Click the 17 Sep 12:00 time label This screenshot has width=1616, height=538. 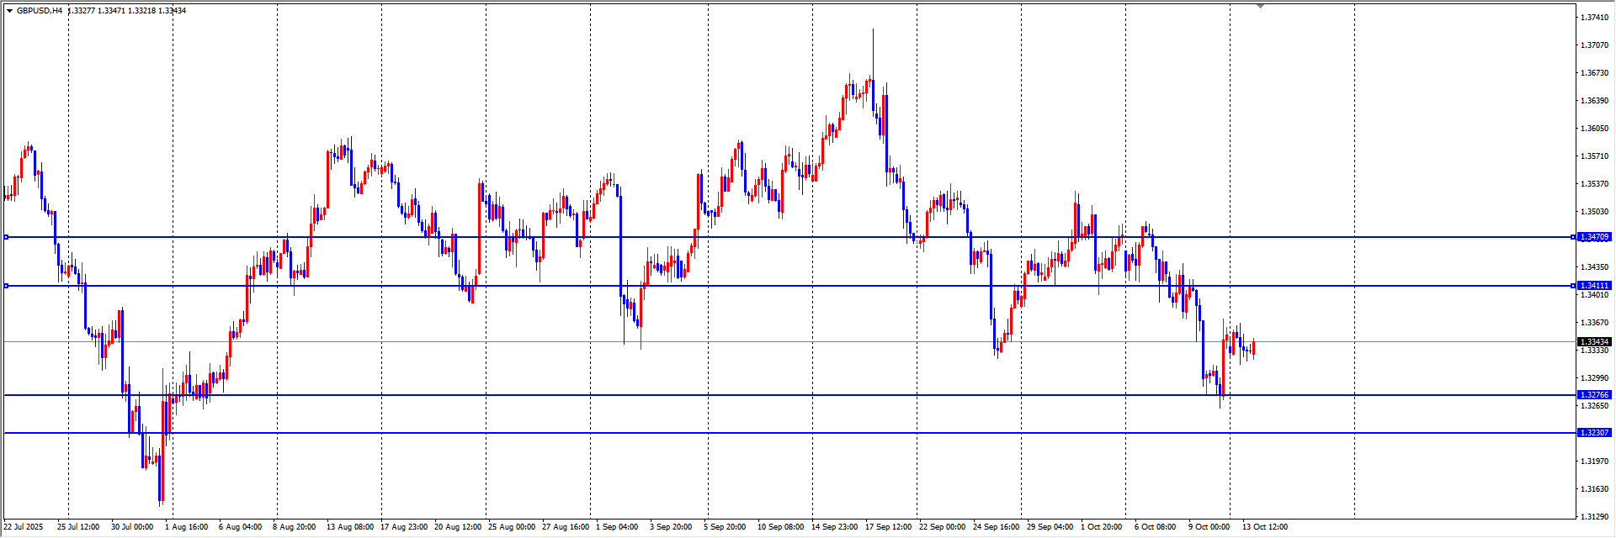click(888, 527)
